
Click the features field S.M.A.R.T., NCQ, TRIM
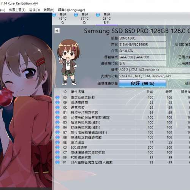coord(154,76)
